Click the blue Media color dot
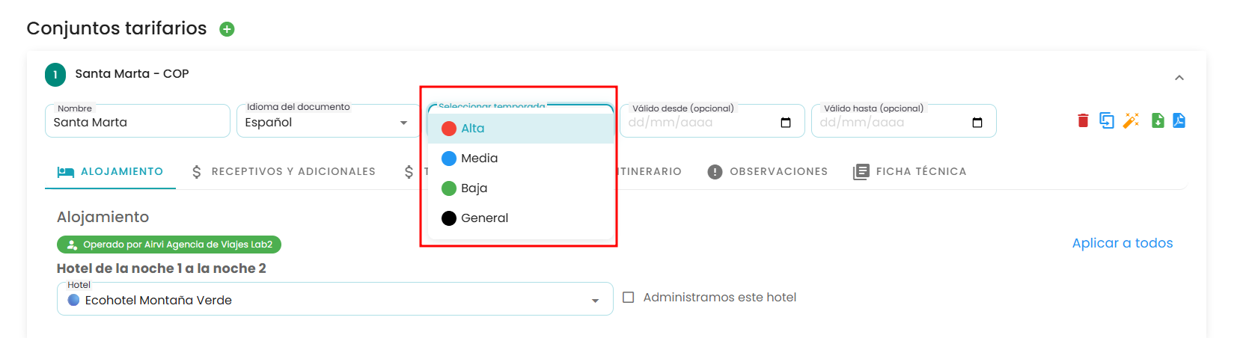 449,159
